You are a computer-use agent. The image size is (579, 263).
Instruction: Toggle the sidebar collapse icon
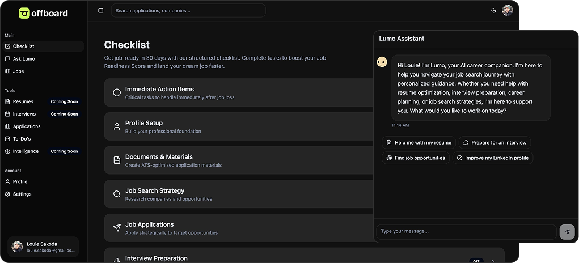pyautogui.click(x=101, y=10)
